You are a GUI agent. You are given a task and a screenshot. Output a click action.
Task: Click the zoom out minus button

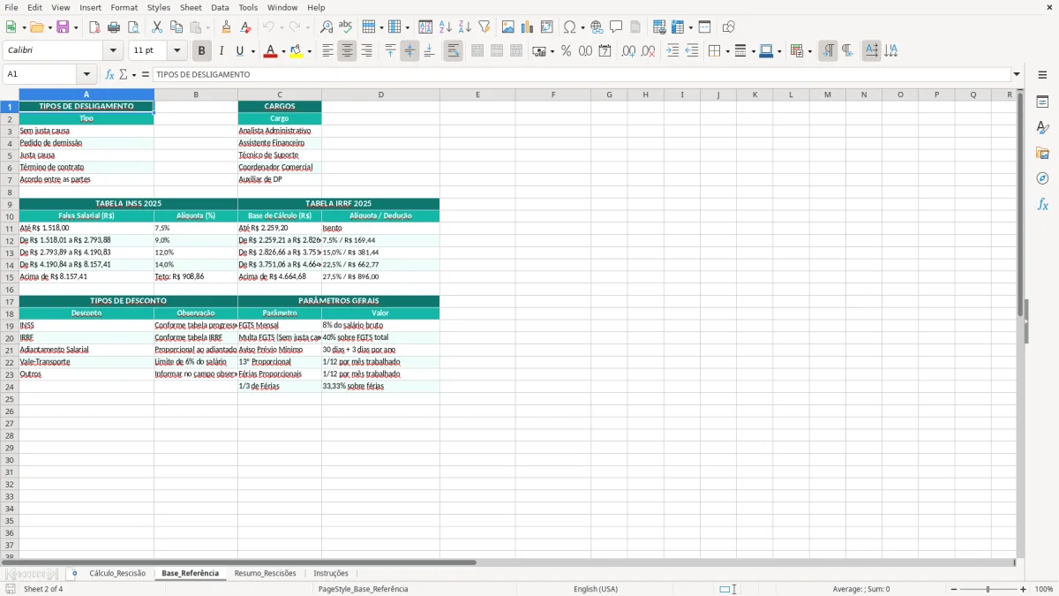tap(954, 589)
